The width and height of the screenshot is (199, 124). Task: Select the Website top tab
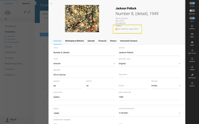tap(26, 3)
